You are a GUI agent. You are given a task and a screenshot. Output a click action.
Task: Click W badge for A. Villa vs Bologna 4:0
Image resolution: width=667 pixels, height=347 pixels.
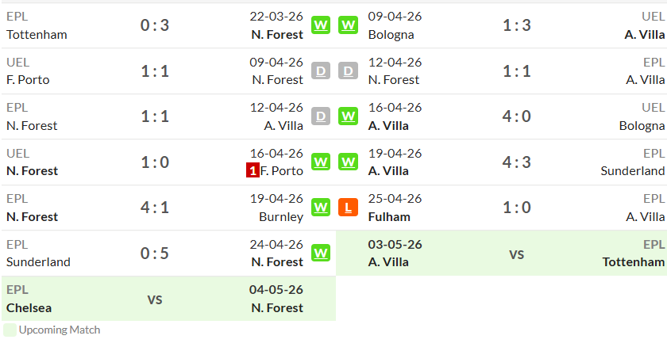(348, 116)
